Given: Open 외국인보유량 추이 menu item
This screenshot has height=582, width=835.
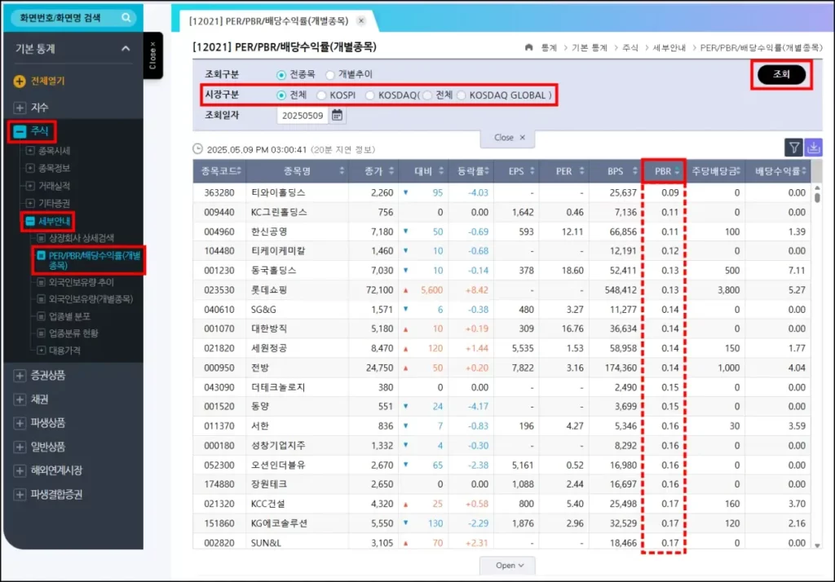Looking at the screenshot, I should (x=83, y=281).
